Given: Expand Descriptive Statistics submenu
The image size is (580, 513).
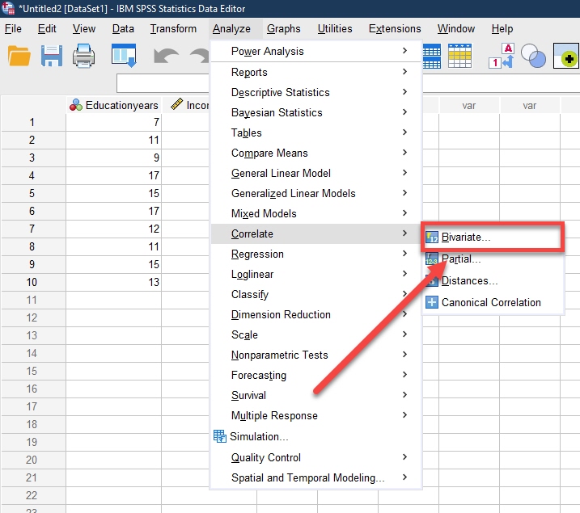Looking at the screenshot, I should tap(316, 92).
